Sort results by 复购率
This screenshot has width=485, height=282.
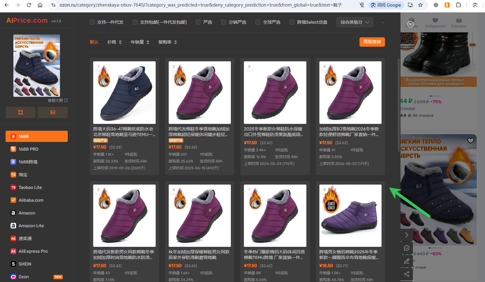pyautogui.click(x=168, y=42)
